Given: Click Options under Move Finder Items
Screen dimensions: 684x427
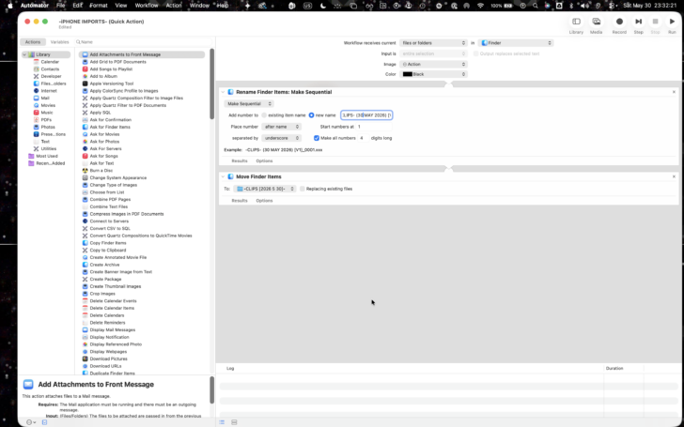Looking at the screenshot, I should pos(264,201).
